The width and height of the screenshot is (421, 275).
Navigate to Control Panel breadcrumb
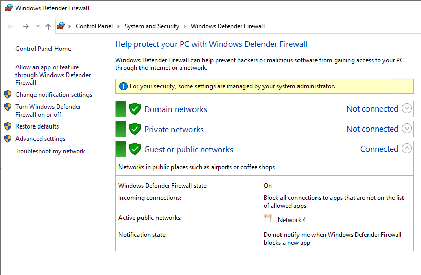(94, 26)
